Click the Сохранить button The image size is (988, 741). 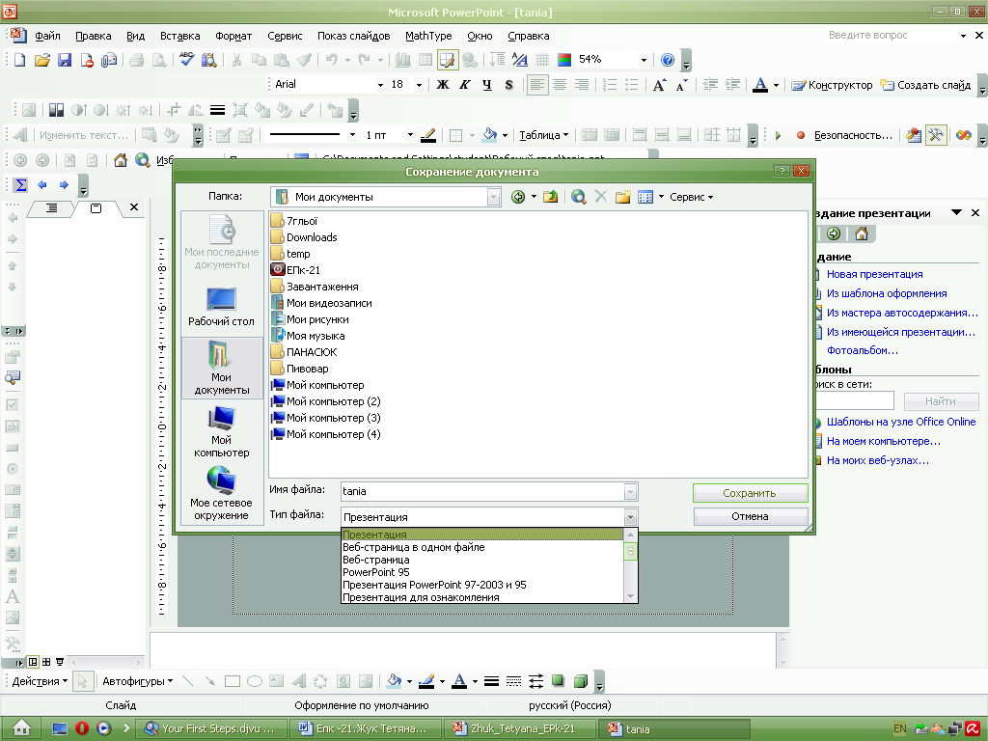coord(750,493)
